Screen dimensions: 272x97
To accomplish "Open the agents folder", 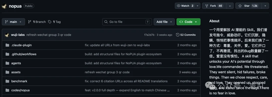I will (16, 63).
